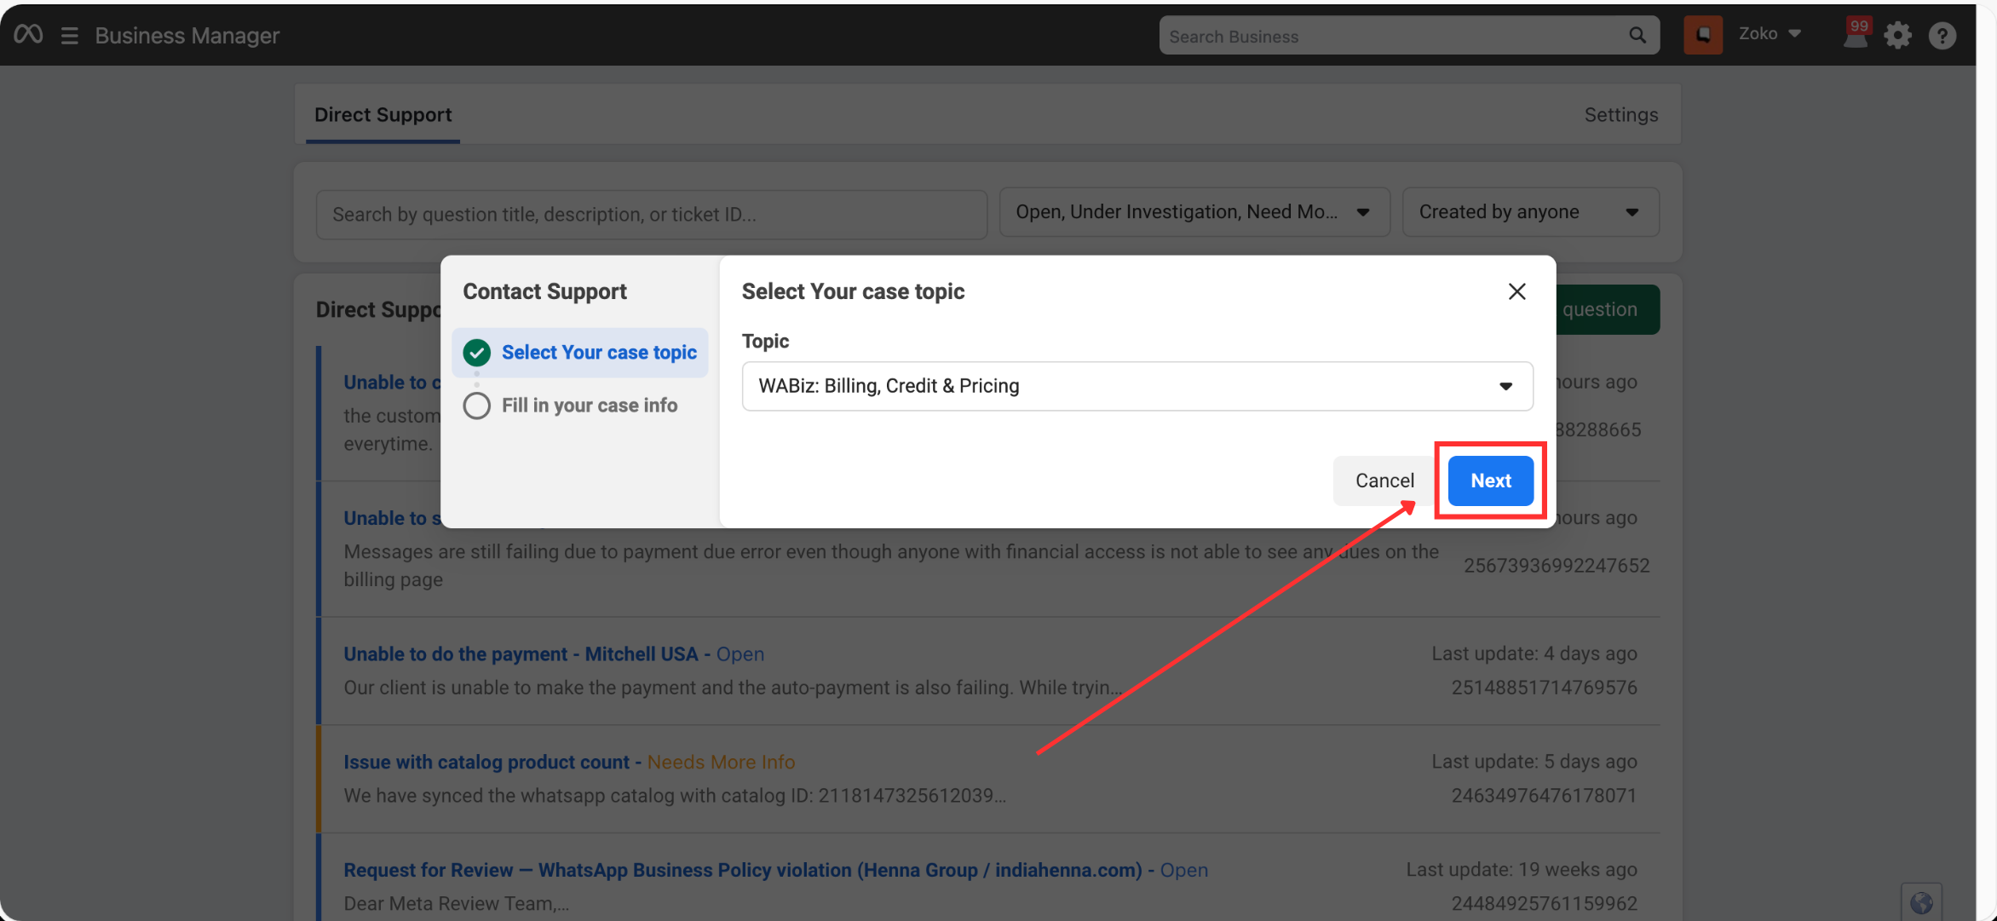
Task: Click the search magnifier icon
Action: pos(1637,36)
